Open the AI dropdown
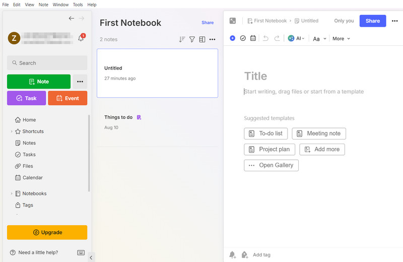The height and width of the screenshot is (262, 403). tap(296, 38)
